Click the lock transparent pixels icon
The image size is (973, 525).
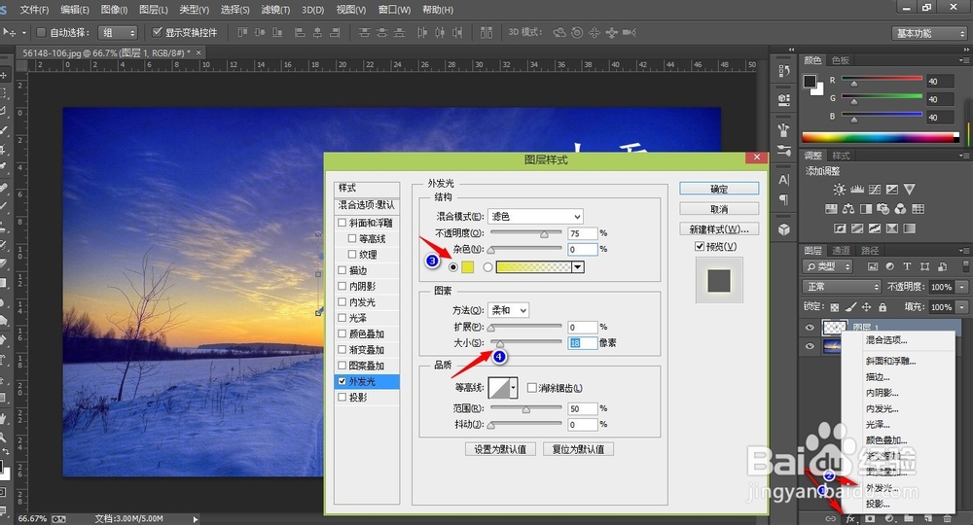(x=835, y=307)
